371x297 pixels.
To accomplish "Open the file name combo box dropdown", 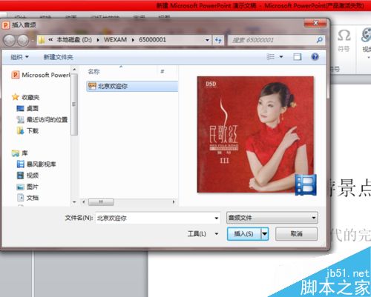I will pyautogui.click(x=217, y=218).
